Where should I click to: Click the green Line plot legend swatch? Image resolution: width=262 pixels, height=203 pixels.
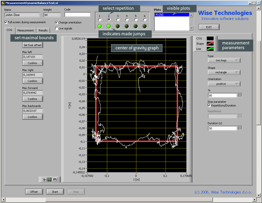210,49
